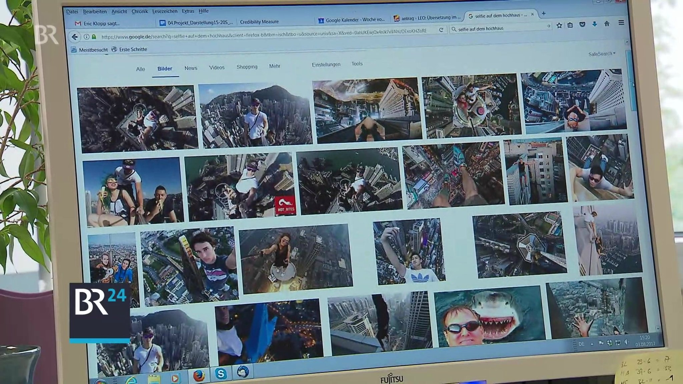Show site info via the padlock icon
The height and width of the screenshot is (384, 683).
pos(94,37)
